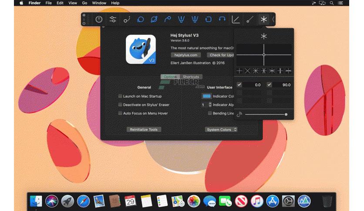
Task: Select the dotted line with circle tool
Action: click(x=250, y=20)
